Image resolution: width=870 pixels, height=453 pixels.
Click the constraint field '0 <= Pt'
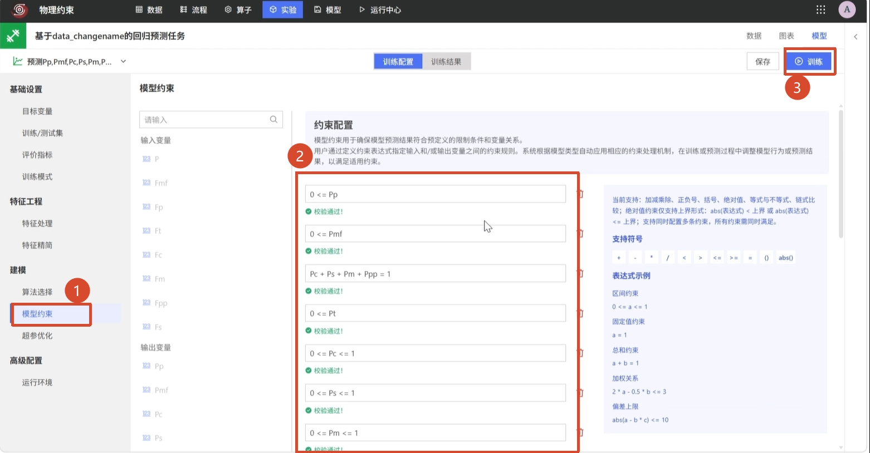tap(436, 313)
